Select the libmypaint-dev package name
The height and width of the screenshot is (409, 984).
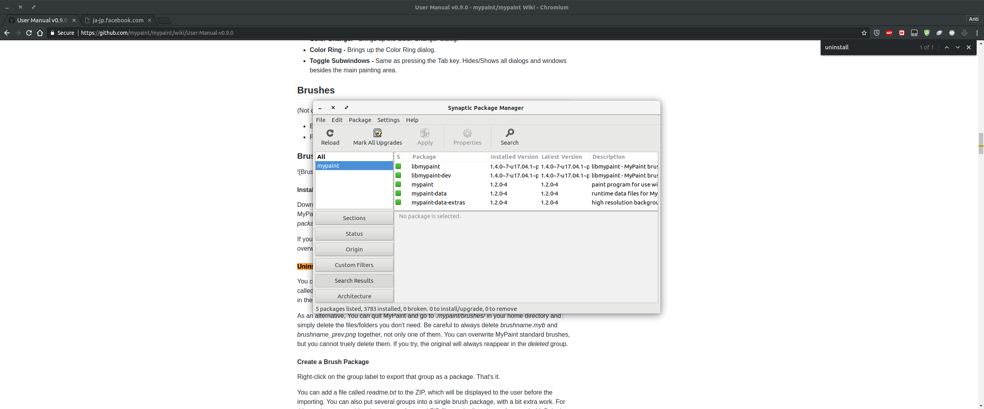click(x=431, y=176)
